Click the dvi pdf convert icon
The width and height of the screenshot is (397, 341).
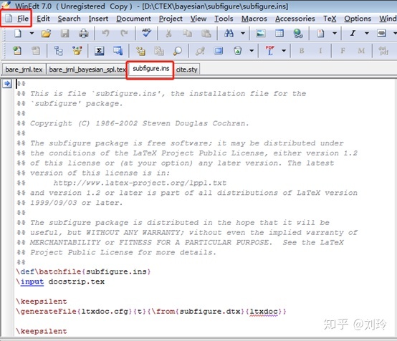(x=383, y=51)
